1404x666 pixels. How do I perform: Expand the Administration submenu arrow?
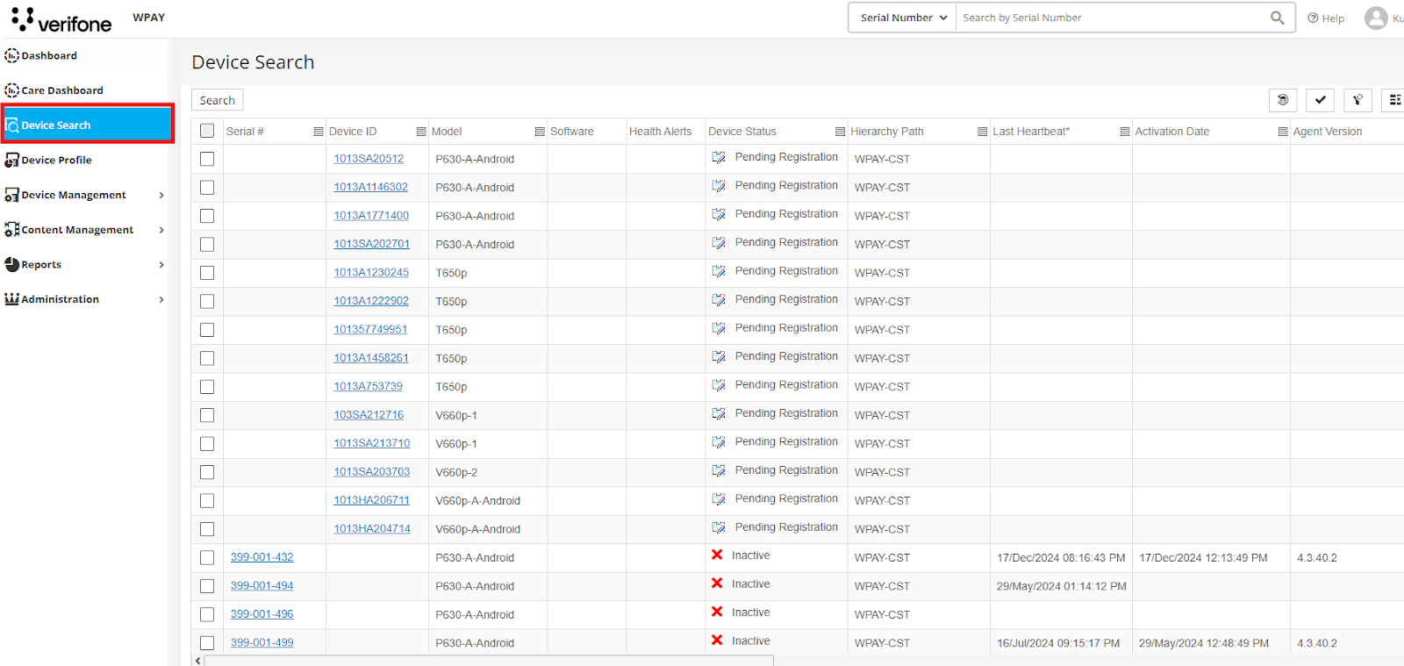pos(161,299)
